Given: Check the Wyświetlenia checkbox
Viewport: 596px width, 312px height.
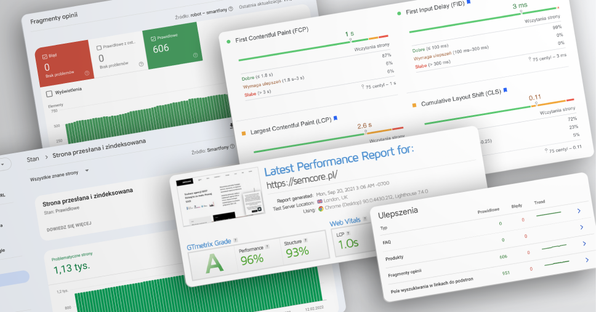Looking at the screenshot, I should pos(49,94).
